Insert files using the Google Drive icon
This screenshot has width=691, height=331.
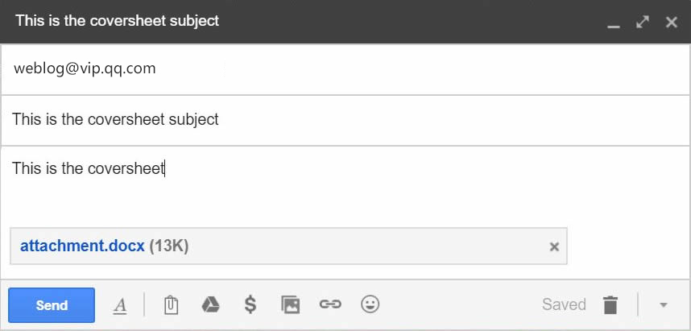(x=210, y=304)
